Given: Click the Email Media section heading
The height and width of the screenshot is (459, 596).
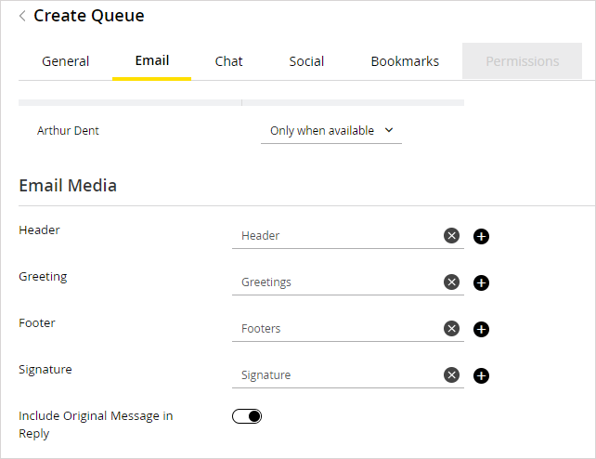Looking at the screenshot, I should click(68, 186).
